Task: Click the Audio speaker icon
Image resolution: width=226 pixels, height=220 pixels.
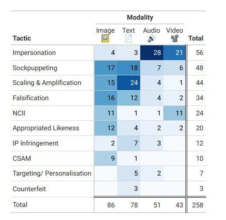Action: pos(152,39)
